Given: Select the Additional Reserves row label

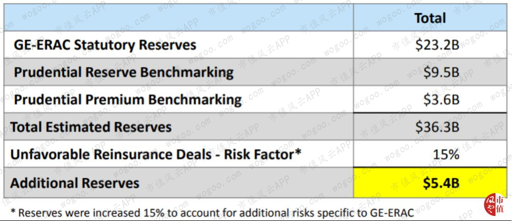Looking at the screenshot, I should point(75,183).
